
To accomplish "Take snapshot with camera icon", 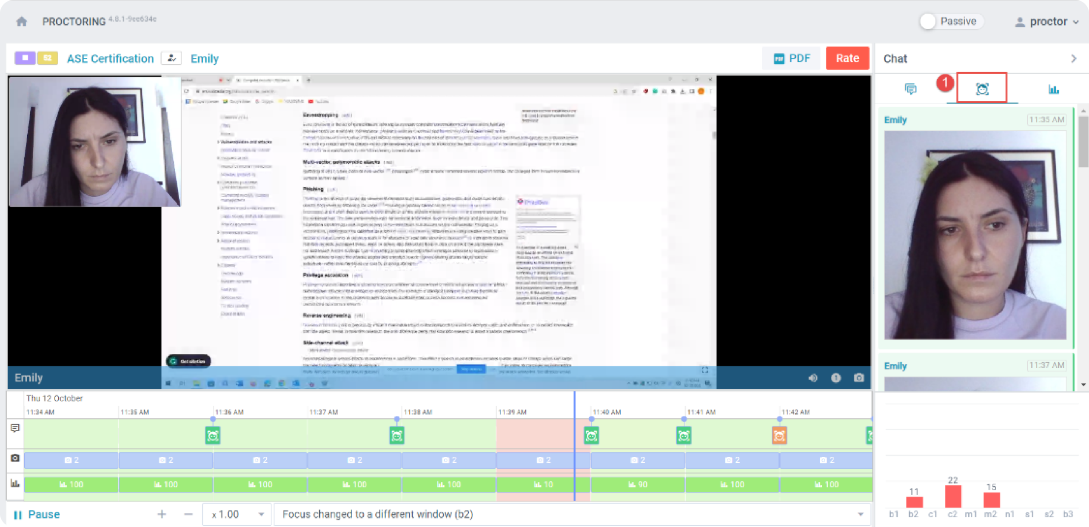I will pos(859,378).
